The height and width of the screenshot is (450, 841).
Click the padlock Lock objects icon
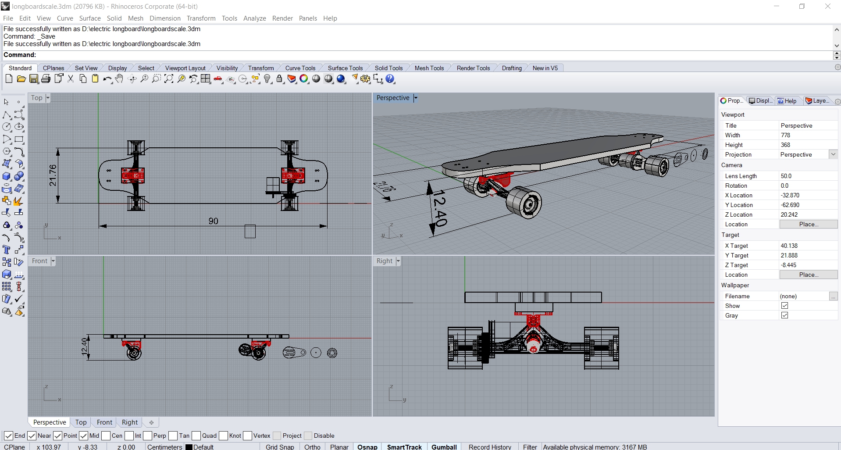pos(279,79)
